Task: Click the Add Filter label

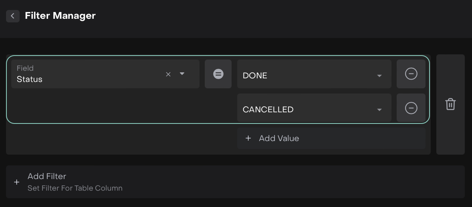Action: [x=47, y=176]
